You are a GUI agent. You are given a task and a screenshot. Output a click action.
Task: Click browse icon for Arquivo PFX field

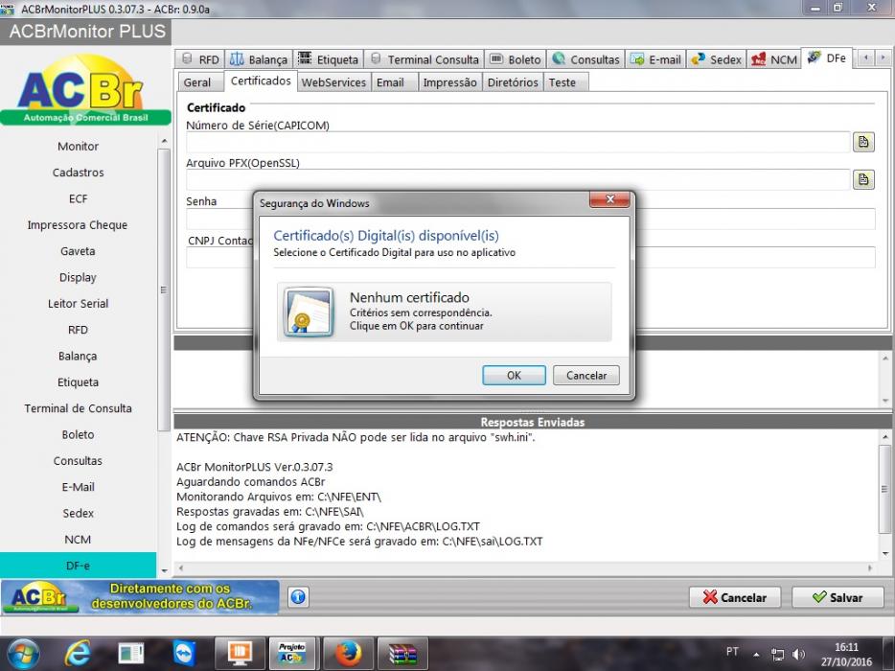(863, 180)
